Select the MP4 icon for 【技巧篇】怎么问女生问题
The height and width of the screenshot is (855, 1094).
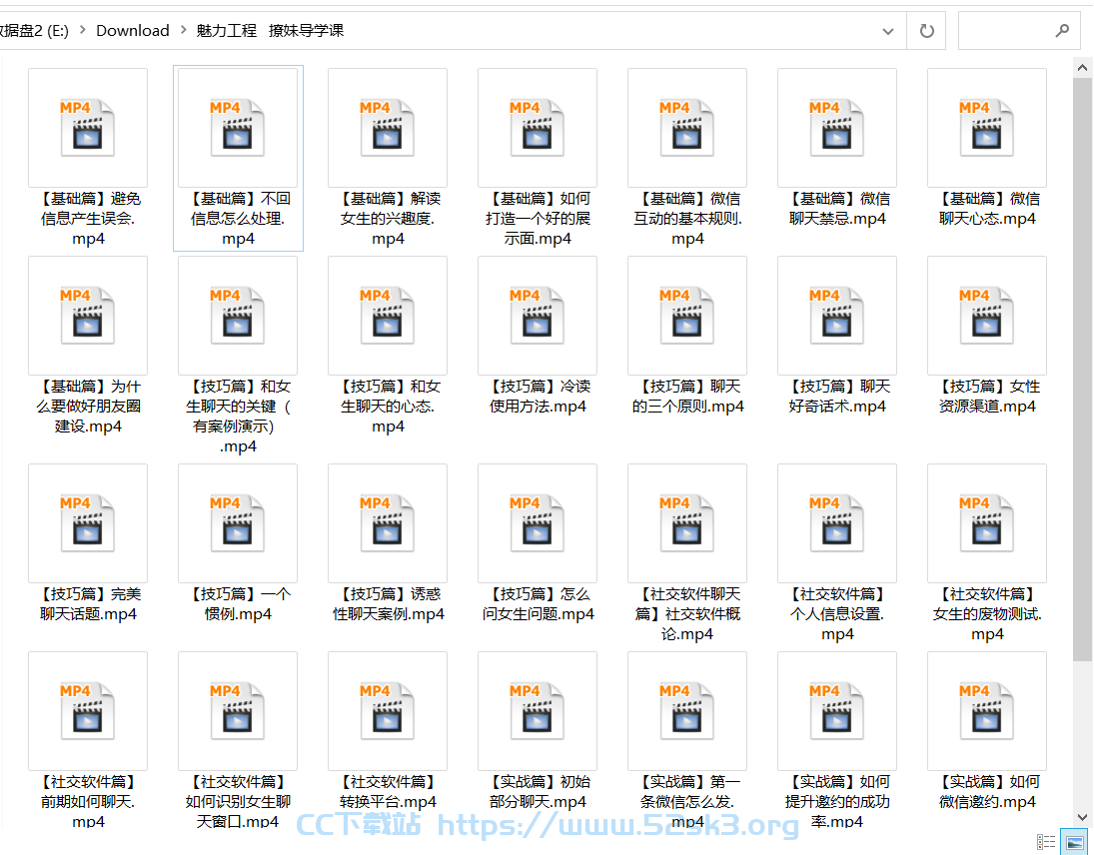tap(538, 523)
